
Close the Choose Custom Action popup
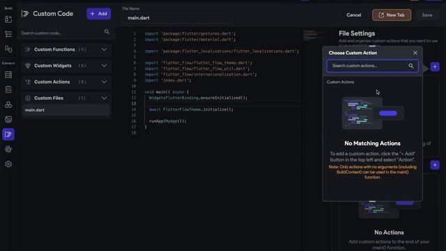pyautogui.click(x=415, y=53)
